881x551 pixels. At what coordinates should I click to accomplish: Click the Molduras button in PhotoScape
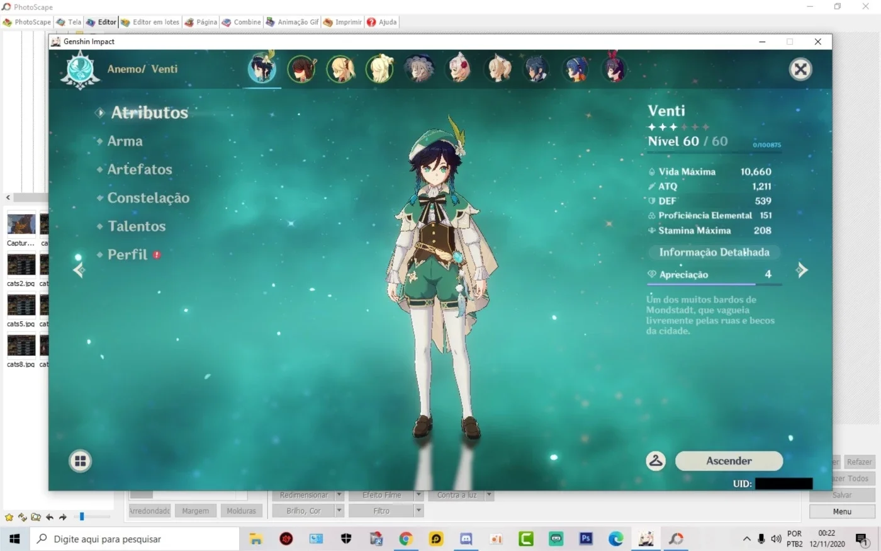coord(241,511)
